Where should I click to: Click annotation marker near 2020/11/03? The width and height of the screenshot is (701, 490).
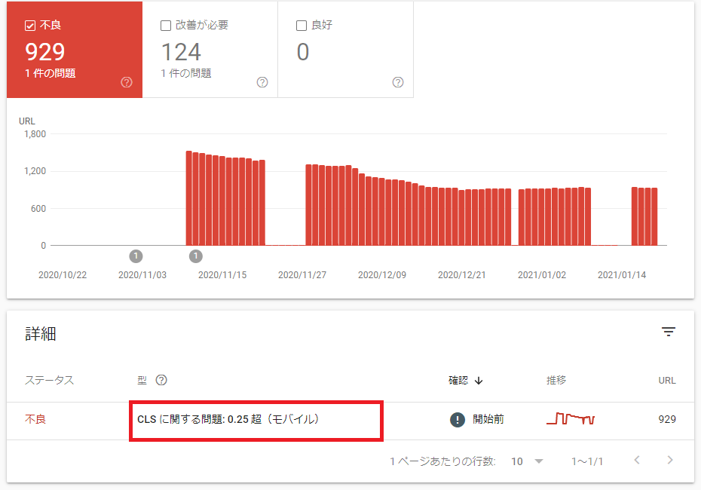point(136,256)
